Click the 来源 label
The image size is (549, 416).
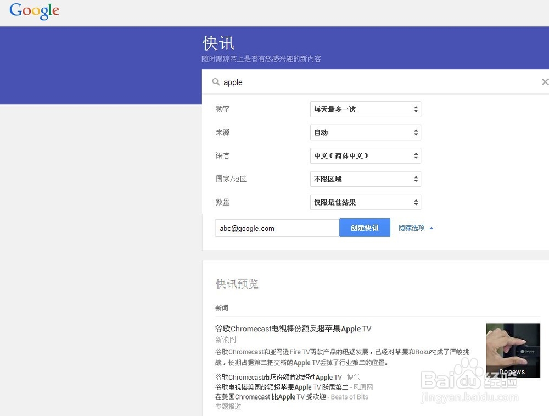(x=223, y=132)
